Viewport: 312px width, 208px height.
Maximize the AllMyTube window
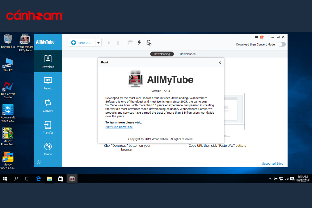[x=278, y=37]
